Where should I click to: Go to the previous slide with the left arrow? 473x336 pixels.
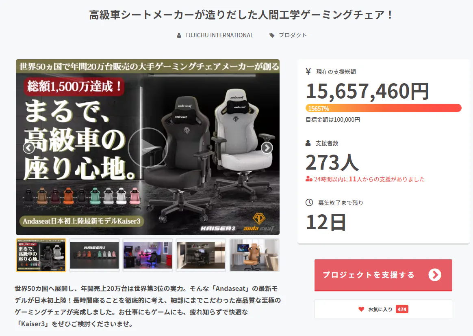tap(29, 148)
